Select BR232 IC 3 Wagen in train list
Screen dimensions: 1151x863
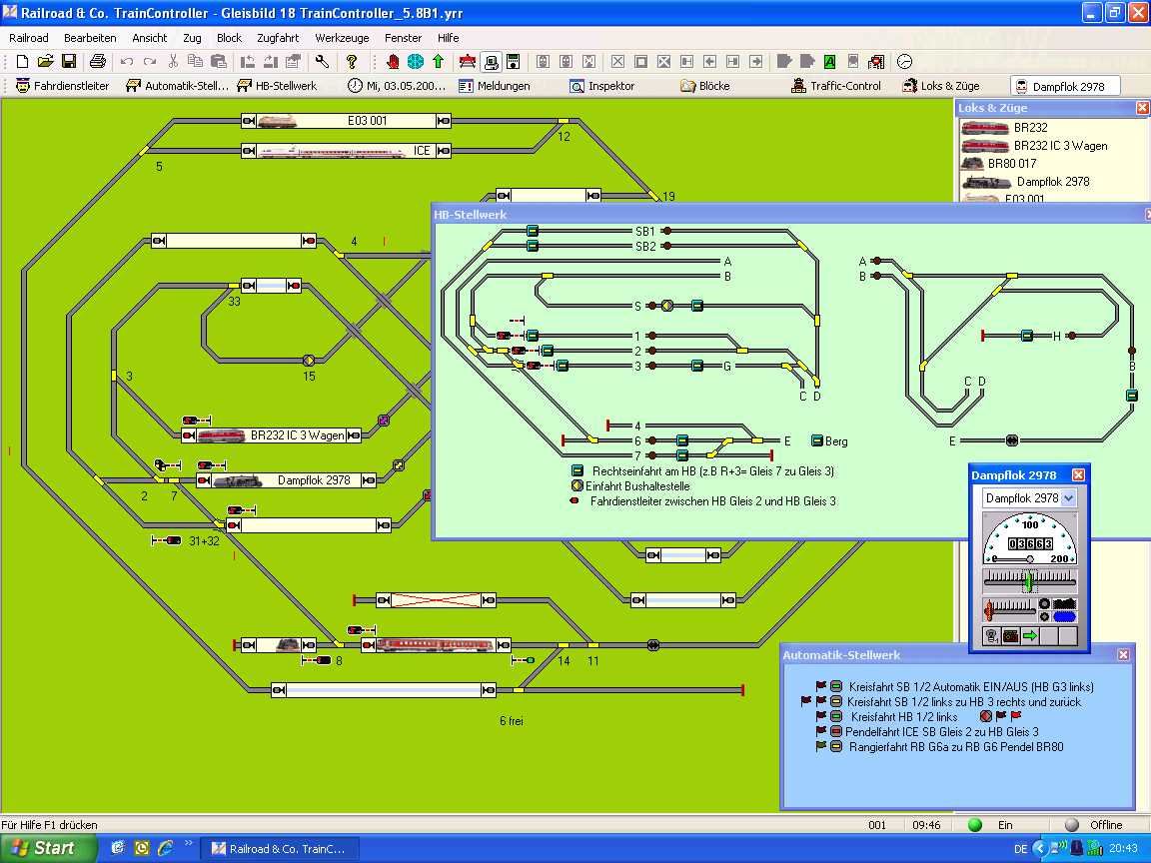point(1060,146)
